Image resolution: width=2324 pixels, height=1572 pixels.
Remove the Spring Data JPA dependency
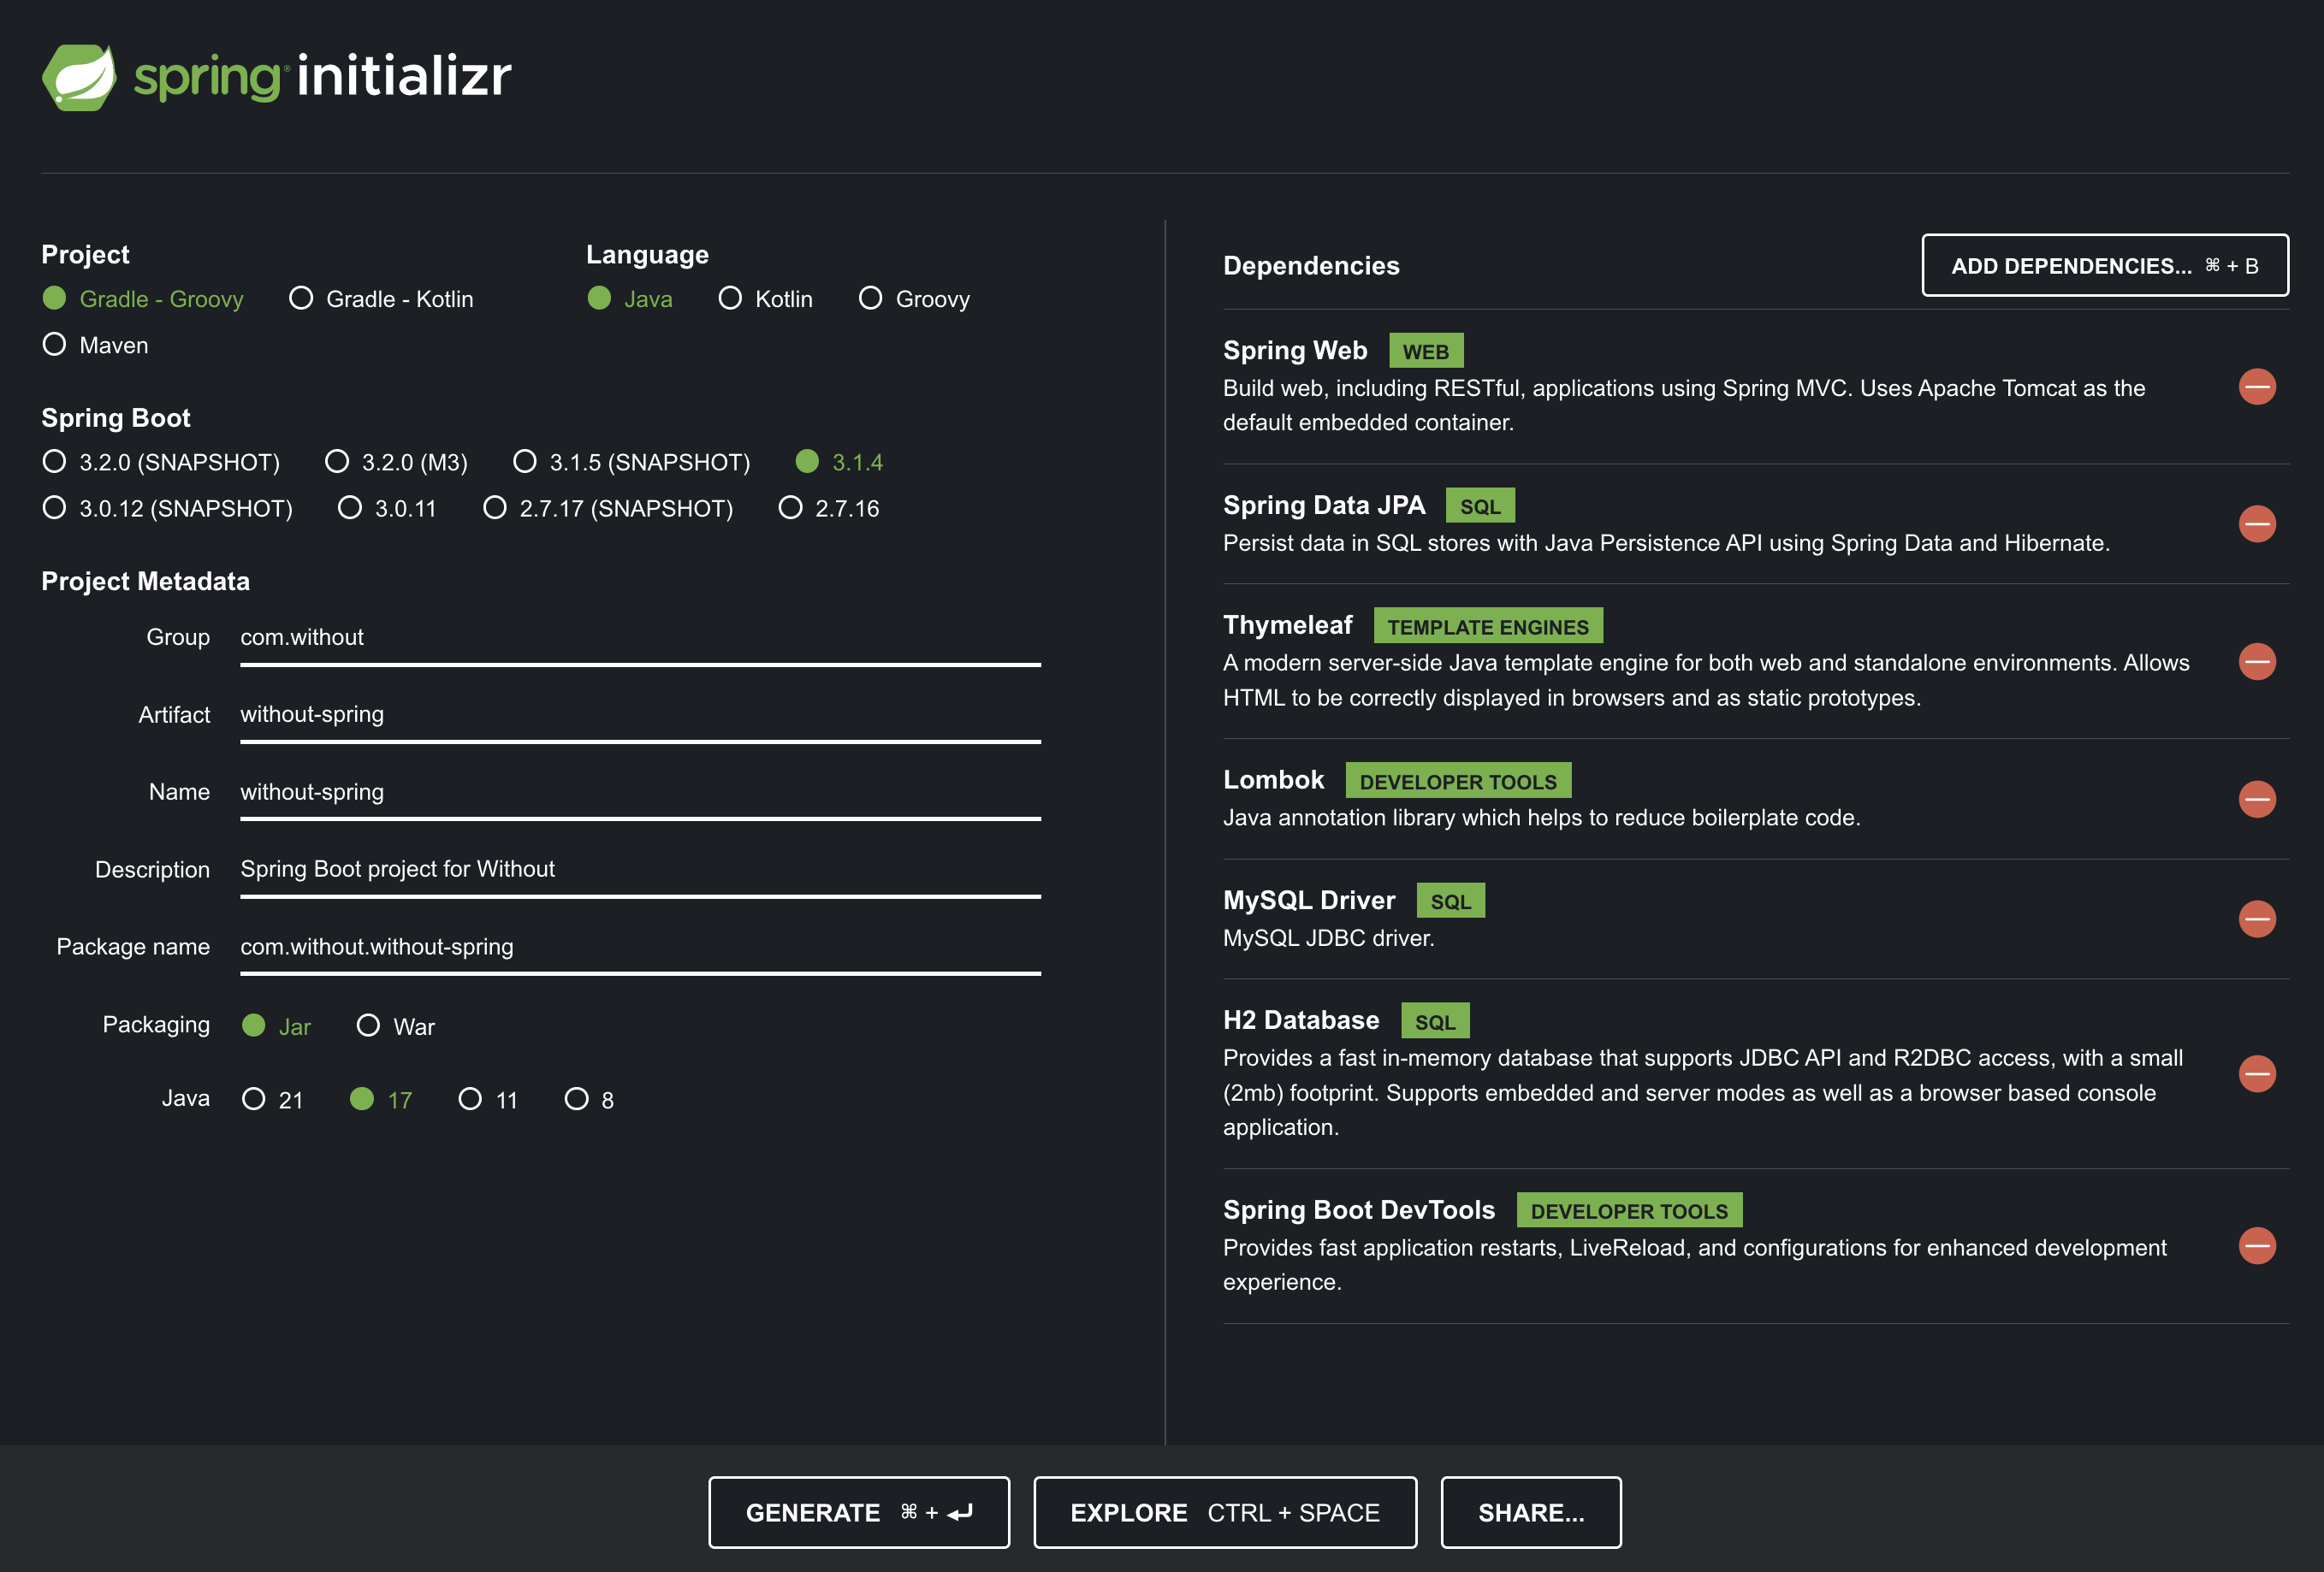coord(2256,523)
